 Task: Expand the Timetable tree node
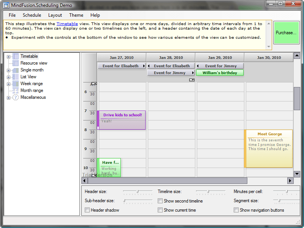[x=8, y=56]
